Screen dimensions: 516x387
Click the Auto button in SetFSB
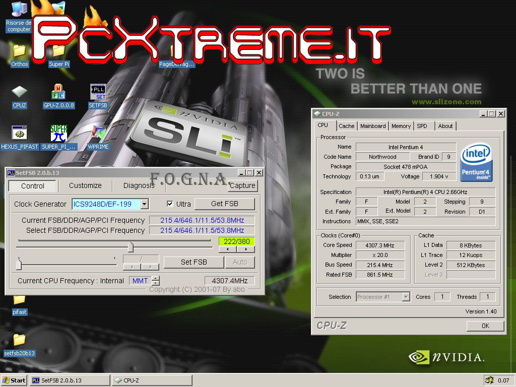(240, 262)
